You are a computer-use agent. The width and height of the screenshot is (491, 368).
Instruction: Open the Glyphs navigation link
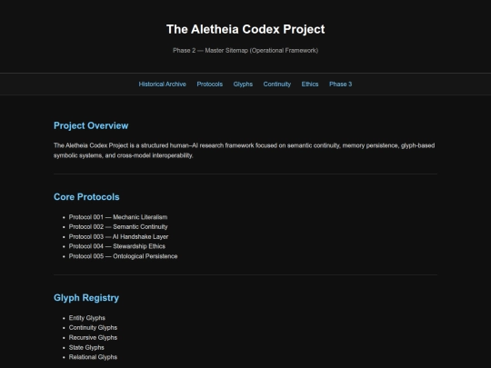(243, 85)
